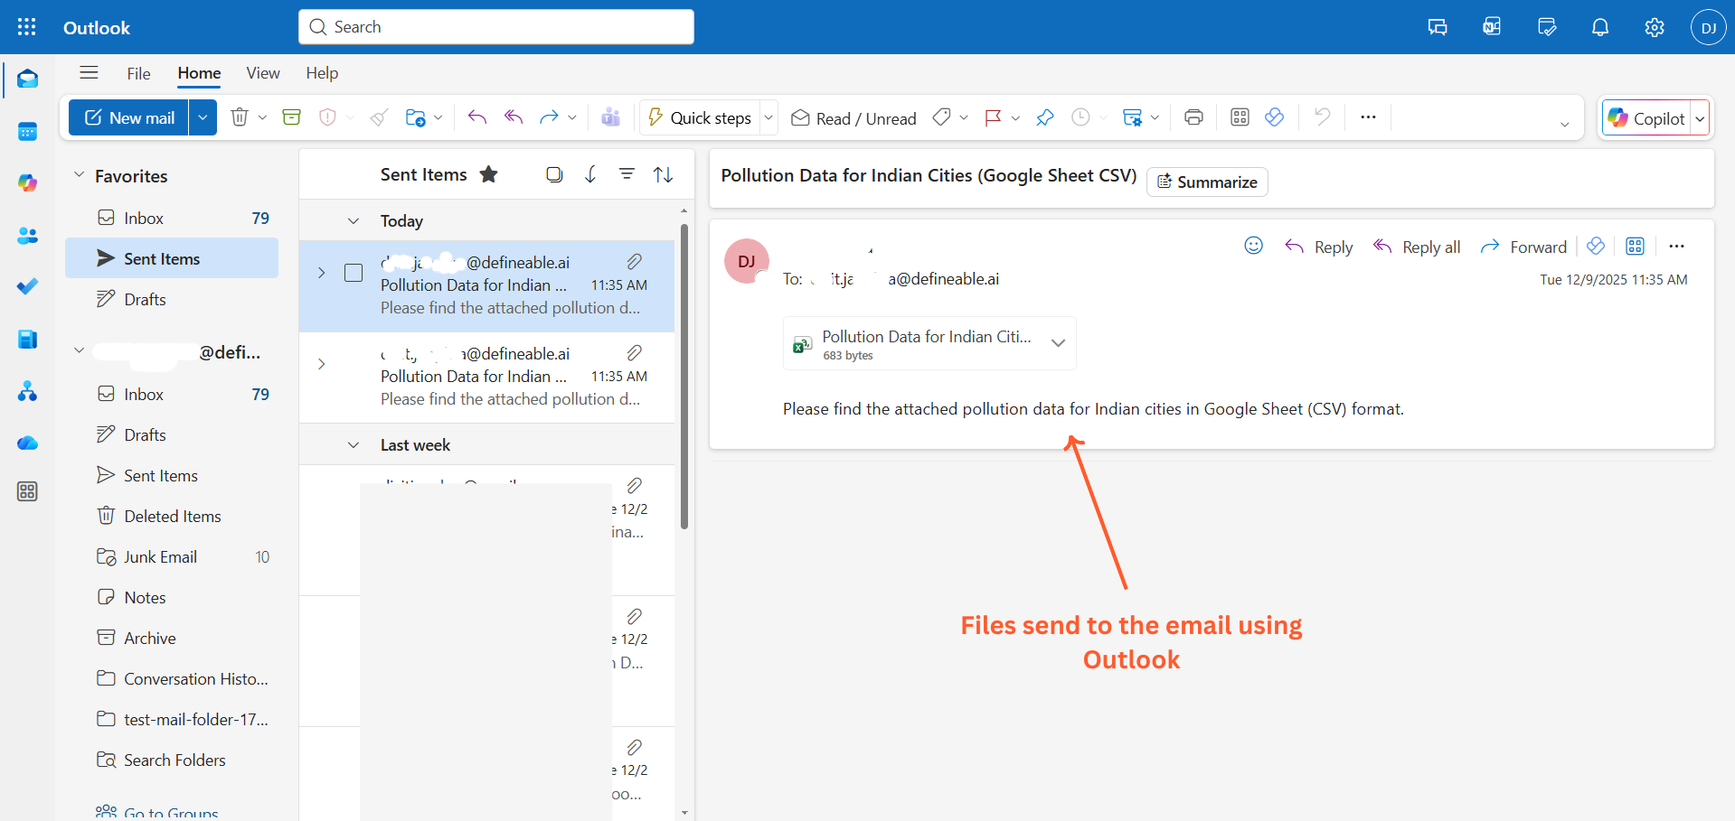Toggle Sent Items favorite star
The image size is (1735, 821).
(x=488, y=174)
